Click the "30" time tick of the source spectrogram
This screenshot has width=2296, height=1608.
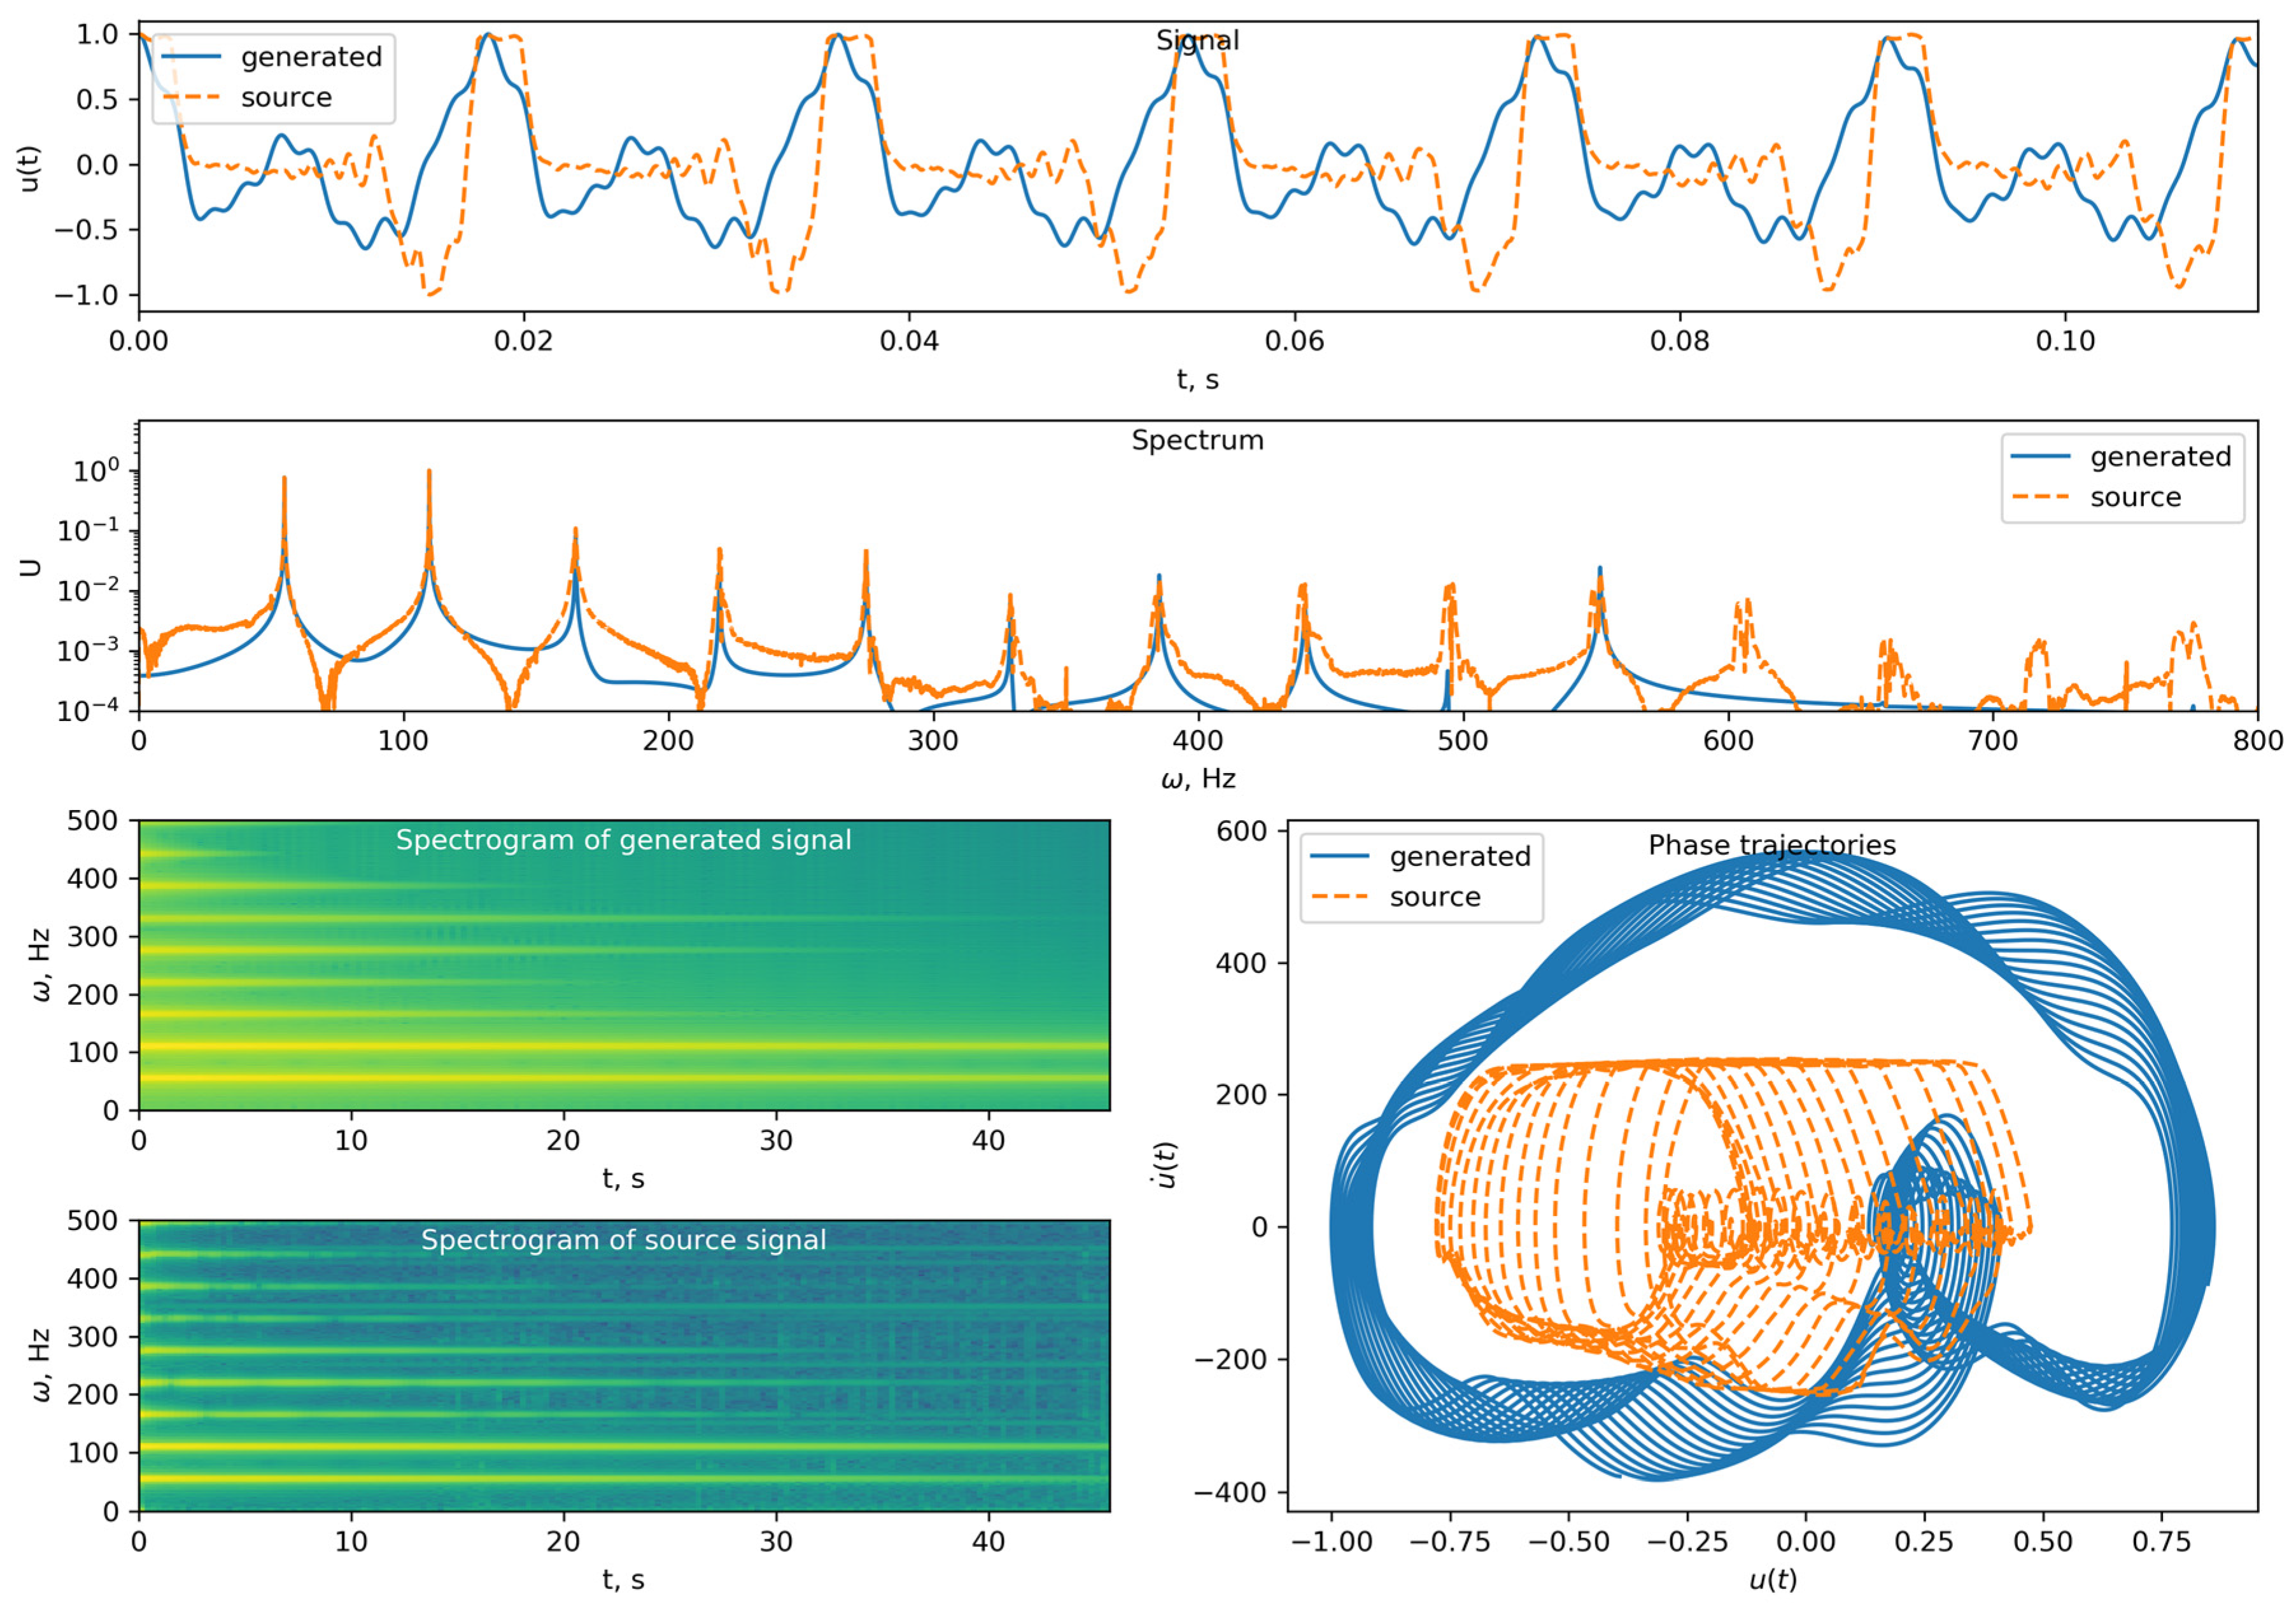[x=776, y=1542]
